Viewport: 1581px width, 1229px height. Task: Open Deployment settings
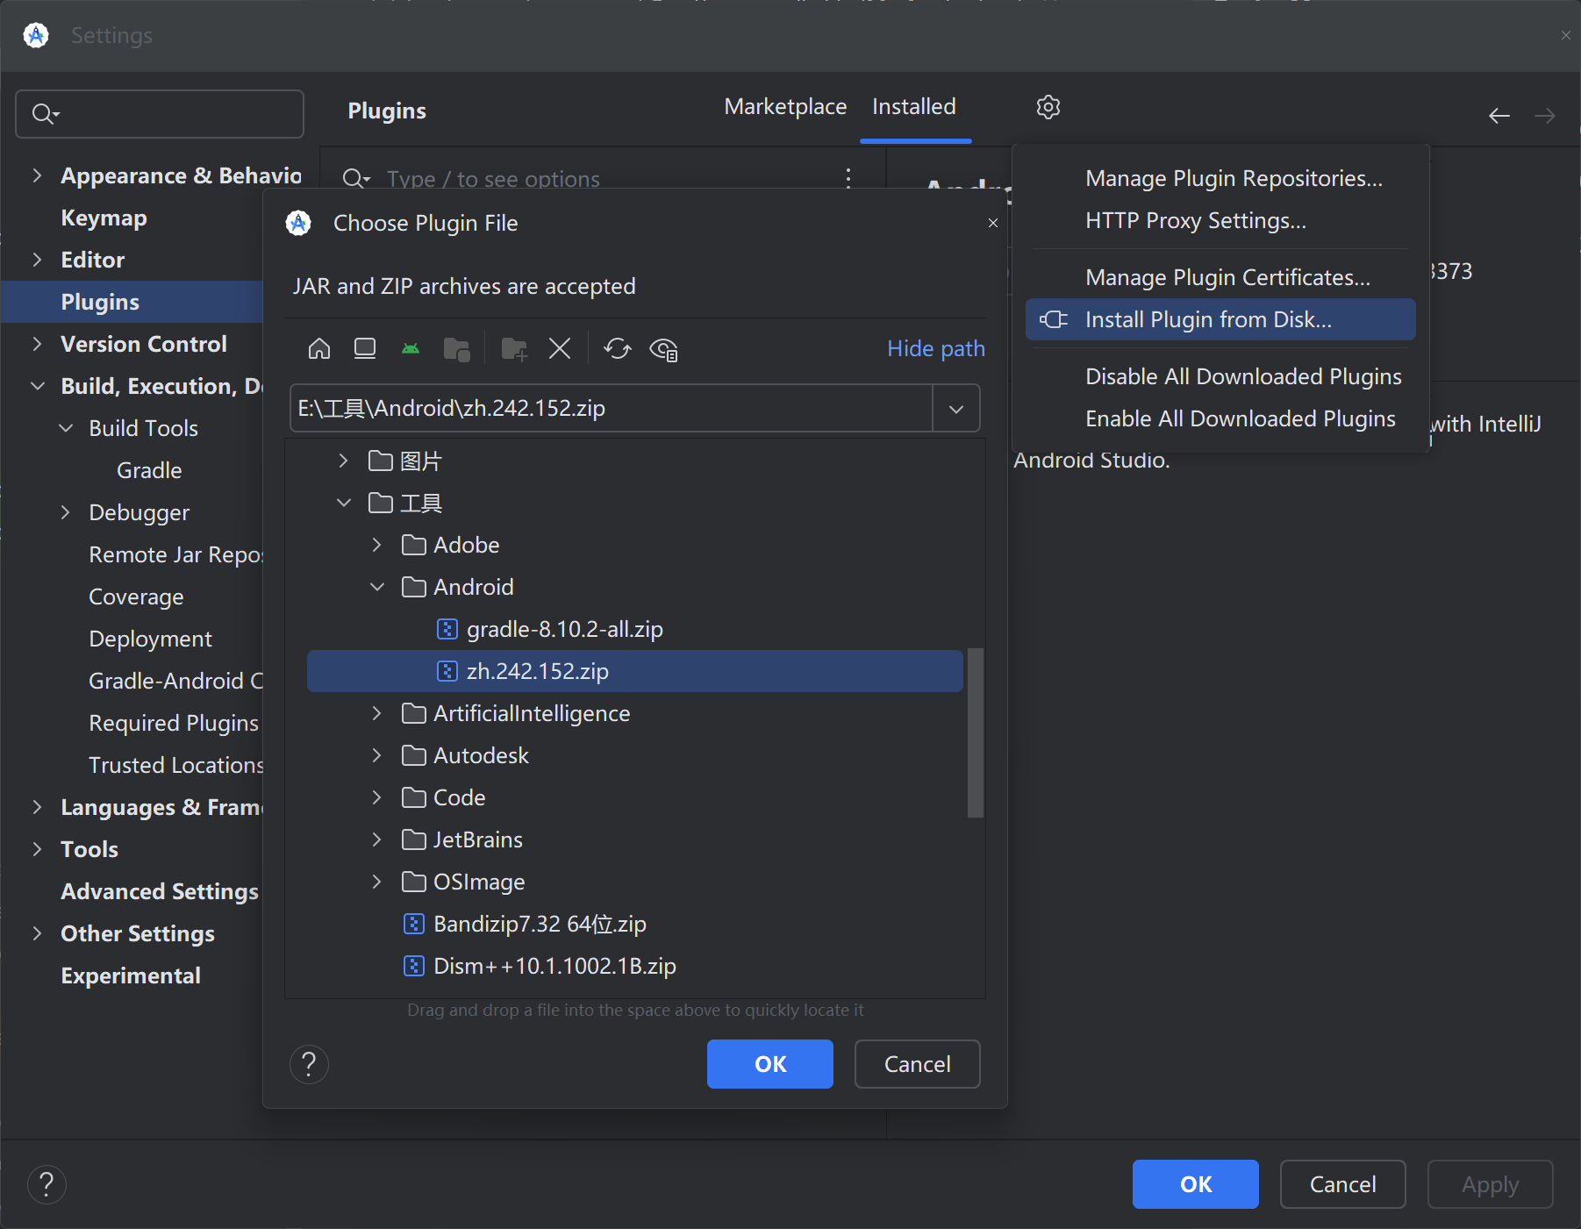pos(150,639)
